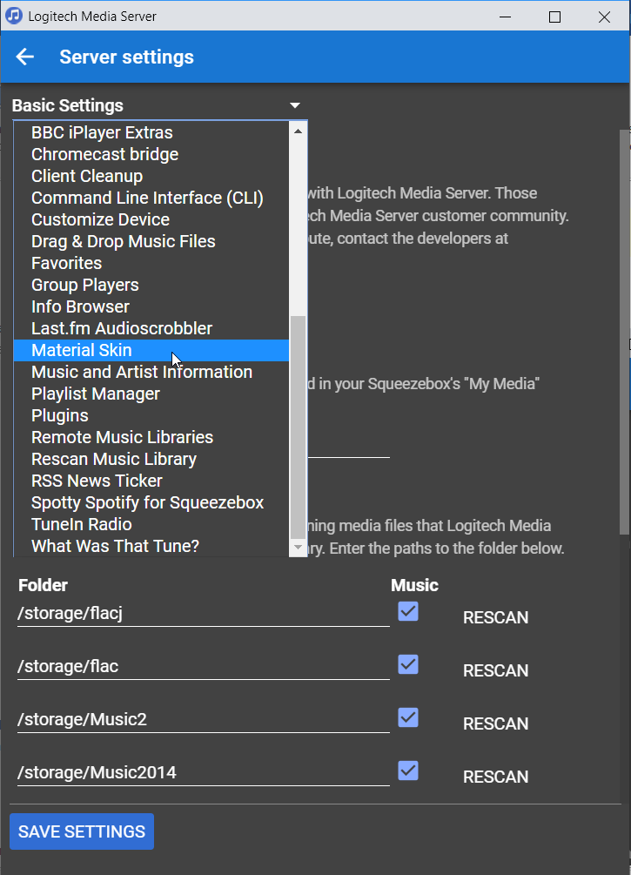Select Material Skin from the list

click(82, 350)
